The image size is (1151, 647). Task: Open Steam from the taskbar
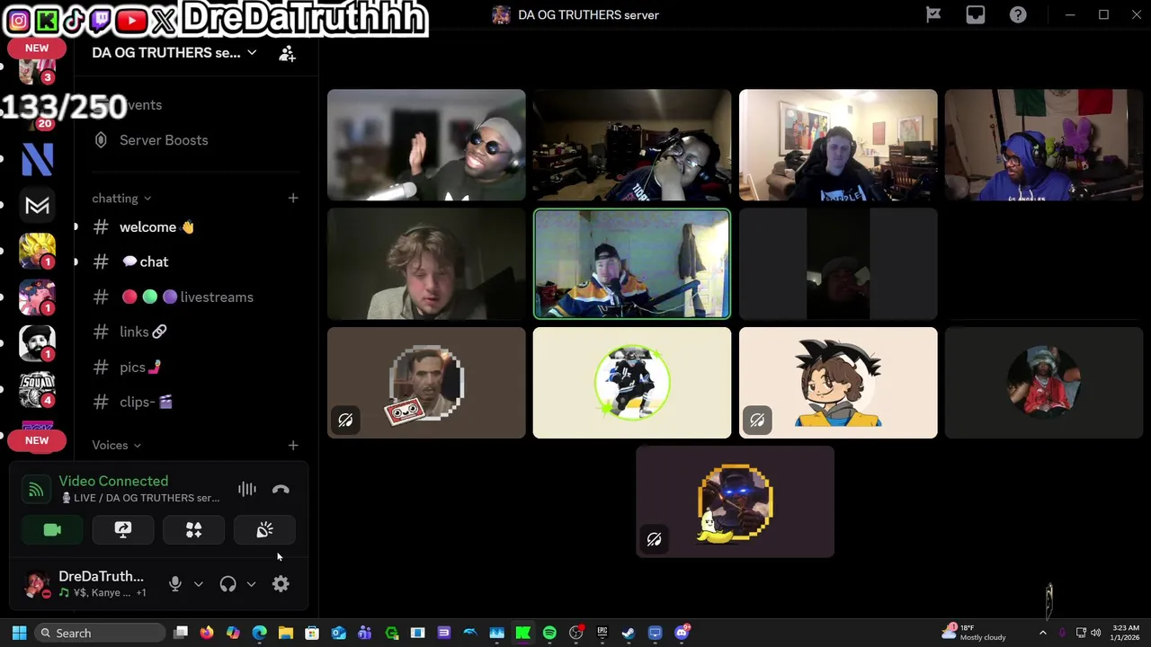click(x=629, y=633)
